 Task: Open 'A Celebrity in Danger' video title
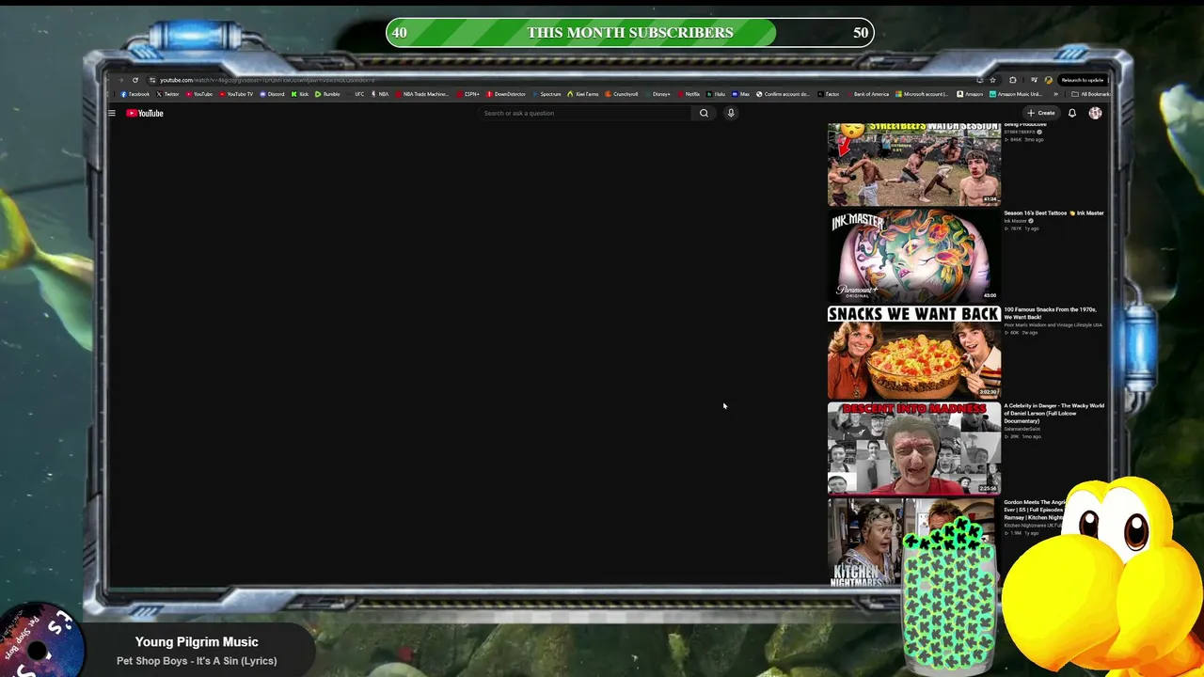[1053, 413]
